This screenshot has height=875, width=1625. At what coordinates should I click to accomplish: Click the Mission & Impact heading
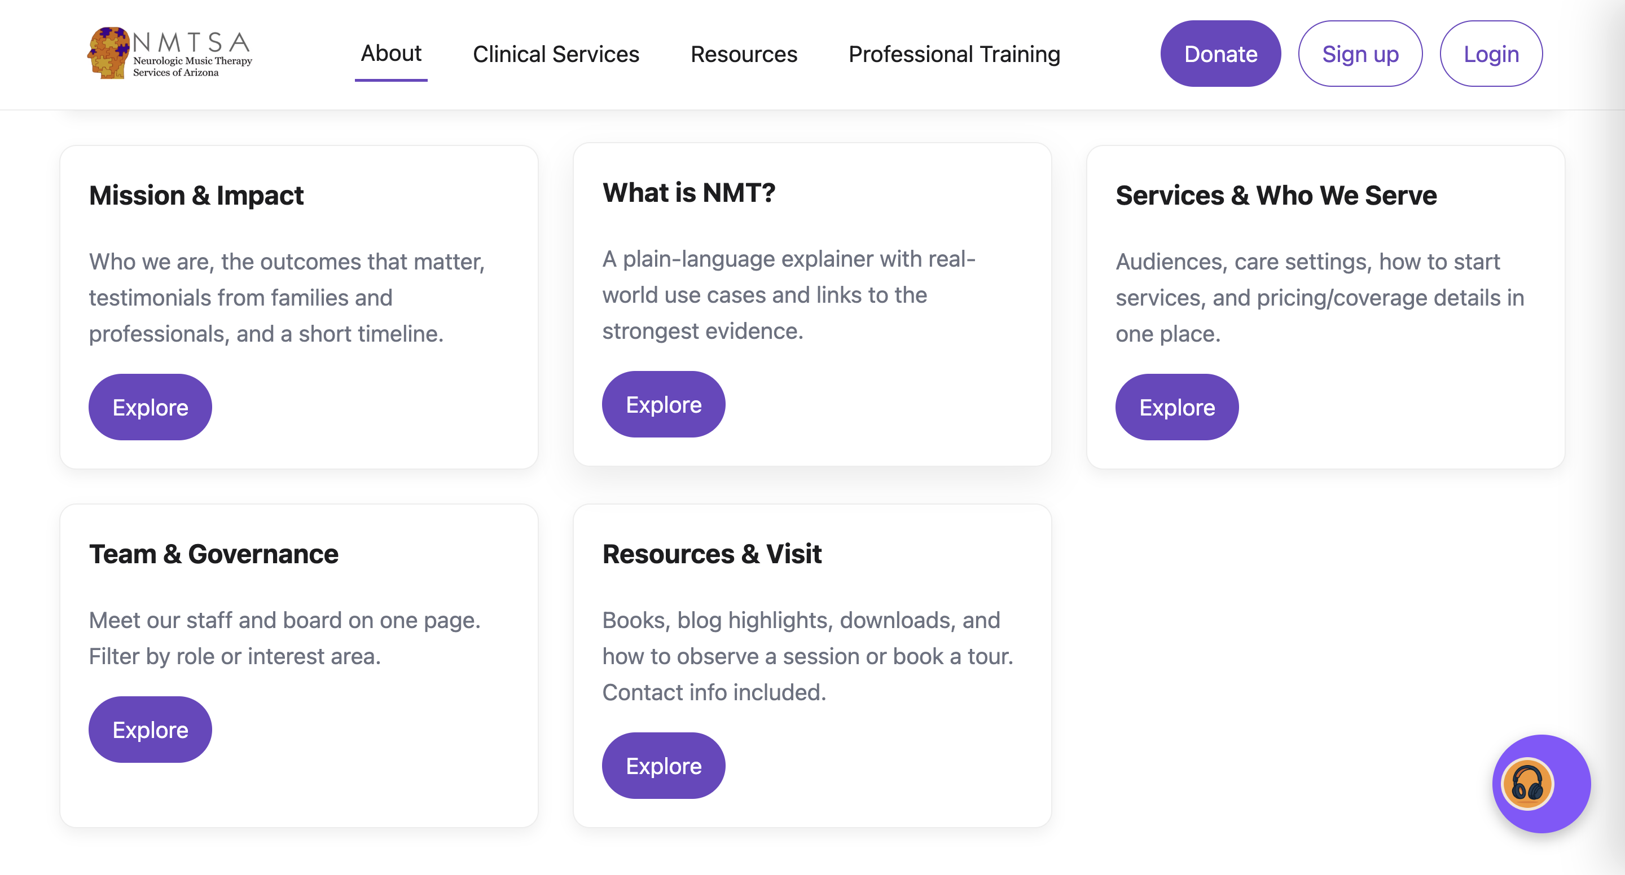pos(196,196)
